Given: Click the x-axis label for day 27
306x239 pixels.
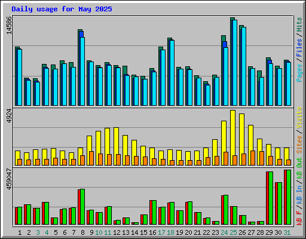Looking at the screenshot, I should pyautogui.click(x=251, y=232).
